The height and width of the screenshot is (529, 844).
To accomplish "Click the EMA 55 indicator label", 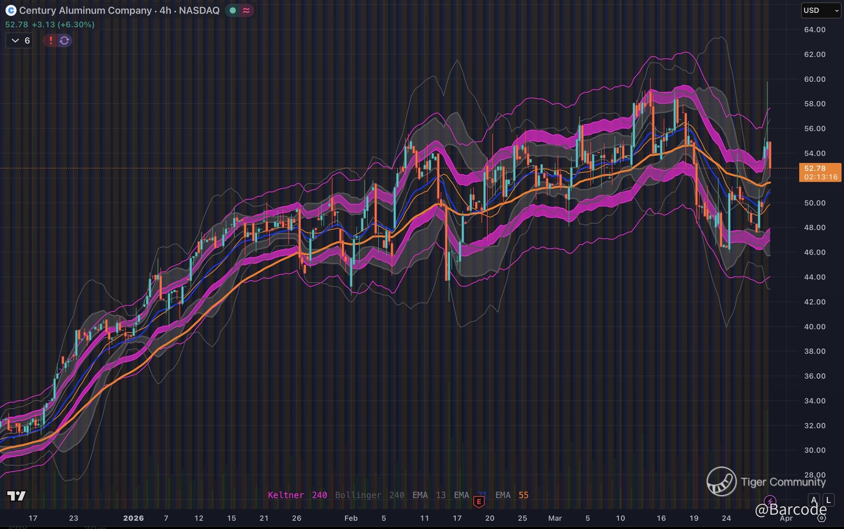I will [x=511, y=495].
